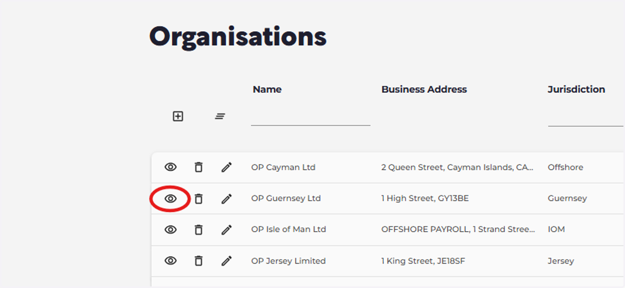Click address 1 King Street, JE18SF
This screenshot has width=625, height=288.
(423, 261)
